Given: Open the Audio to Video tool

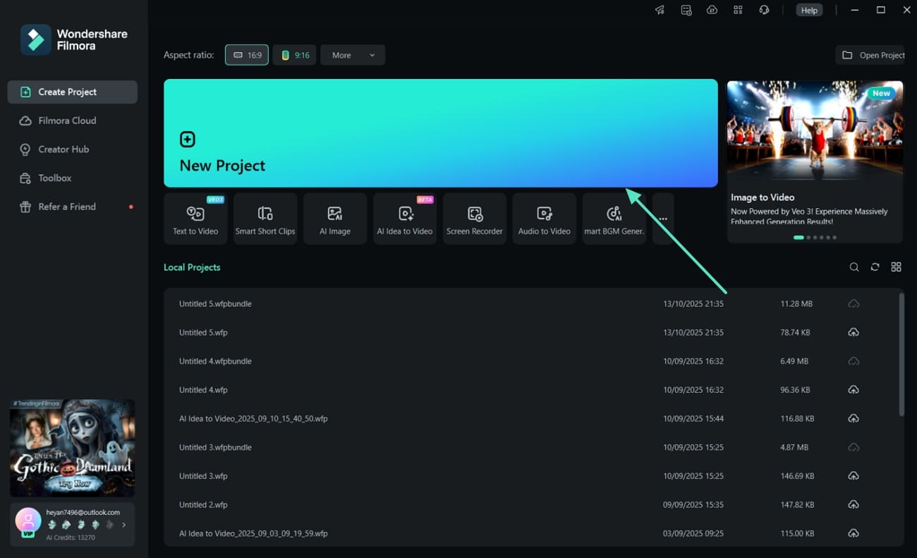Looking at the screenshot, I should (x=545, y=219).
